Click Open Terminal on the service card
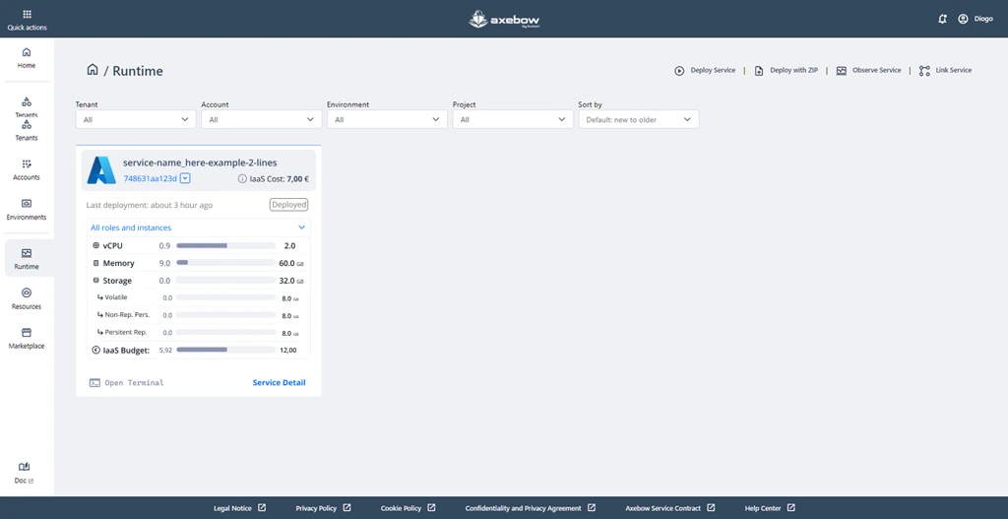 pos(127,382)
